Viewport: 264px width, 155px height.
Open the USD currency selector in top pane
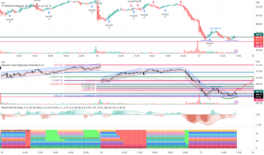coord(257,2)
